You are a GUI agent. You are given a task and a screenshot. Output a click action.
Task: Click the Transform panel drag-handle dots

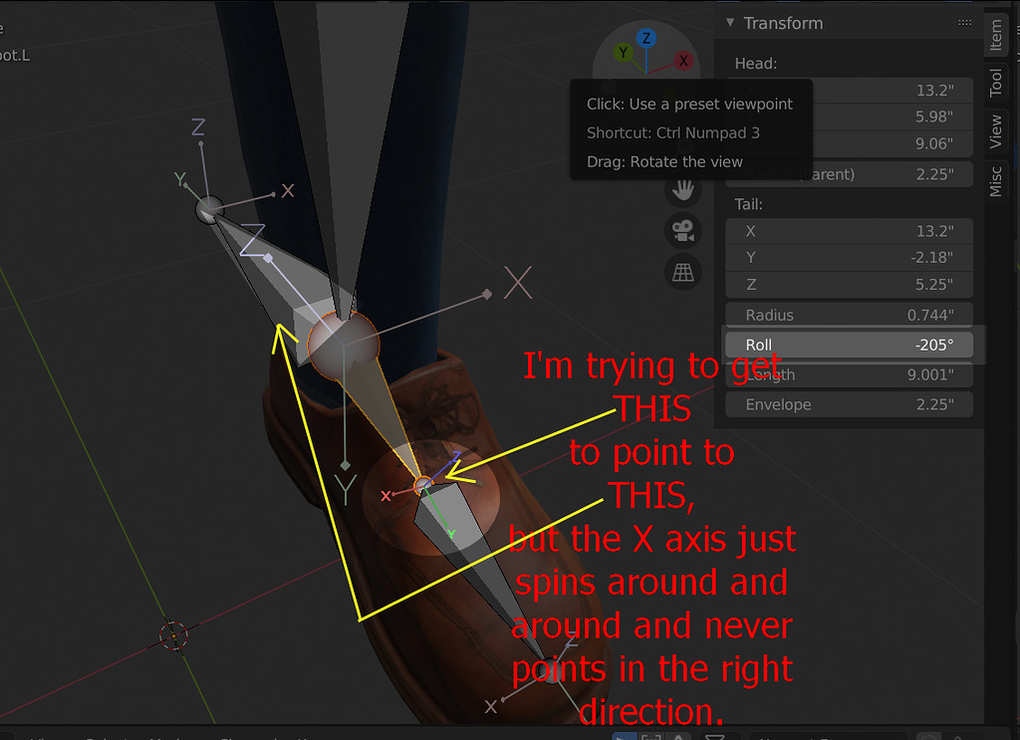tap(964, 23)
